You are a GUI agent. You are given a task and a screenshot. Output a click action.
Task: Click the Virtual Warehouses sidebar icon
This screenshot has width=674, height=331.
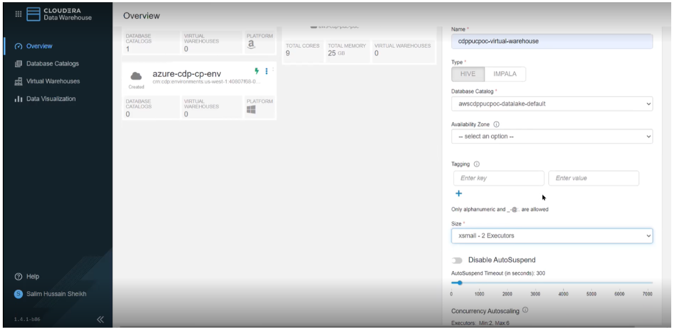(18, 81)
